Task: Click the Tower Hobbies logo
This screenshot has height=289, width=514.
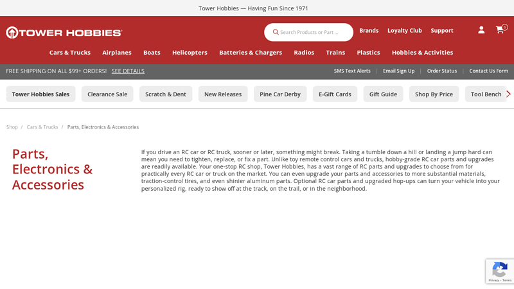Action: click(x=64, y=32)
